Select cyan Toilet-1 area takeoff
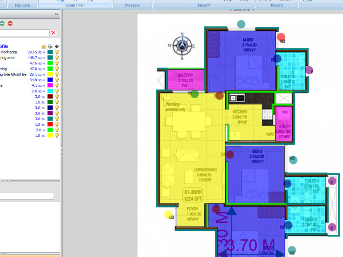The image size is (343, 257). pos(291,71)
